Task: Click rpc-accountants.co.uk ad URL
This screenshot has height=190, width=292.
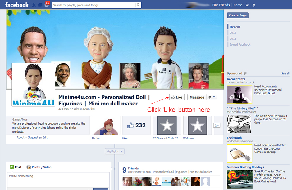Action: pyautogui.click(x=240, y=82)
